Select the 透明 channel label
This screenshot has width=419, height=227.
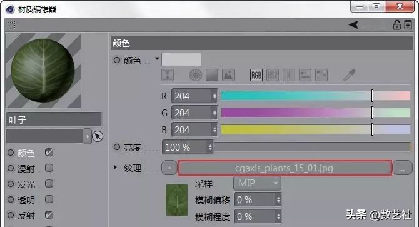point(26,200)
